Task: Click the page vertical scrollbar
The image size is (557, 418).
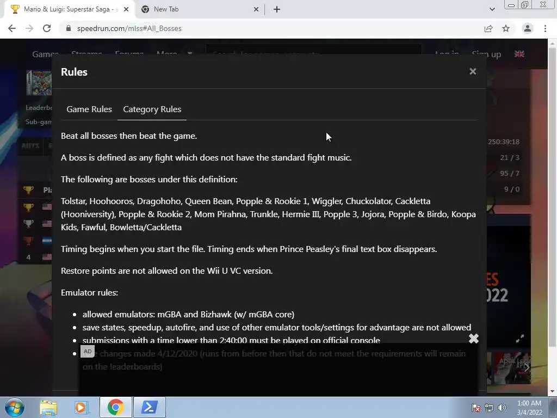Action: [x=552, y=197]
